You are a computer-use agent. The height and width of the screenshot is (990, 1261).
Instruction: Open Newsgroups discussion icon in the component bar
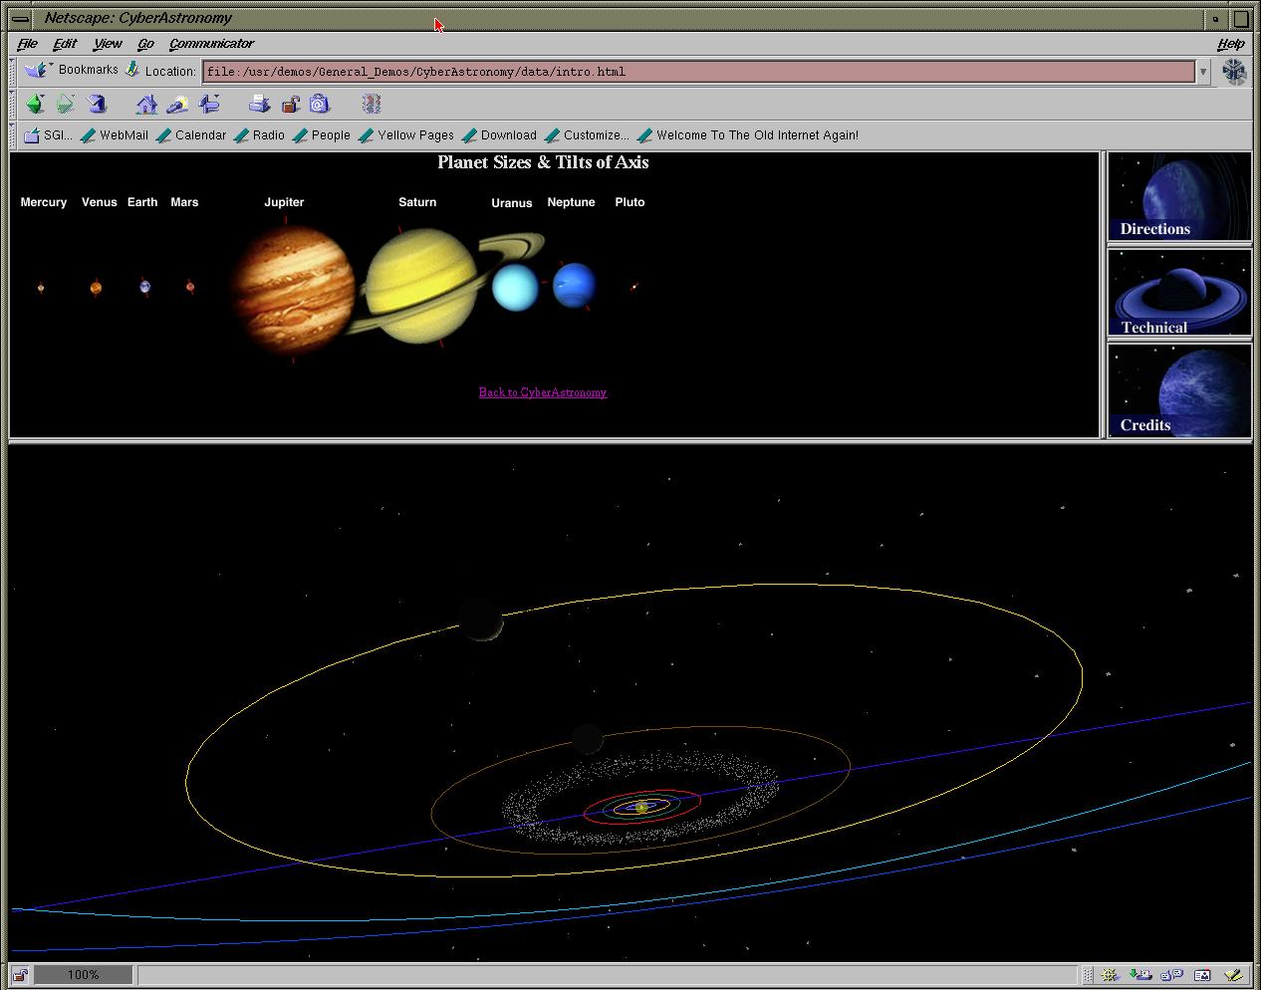(1171, 975)
